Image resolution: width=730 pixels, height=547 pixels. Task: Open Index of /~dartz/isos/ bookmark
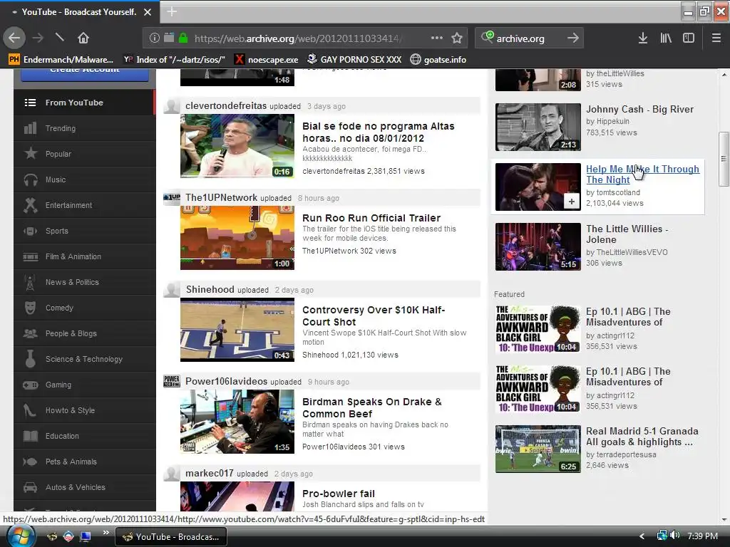[x=174, y=60]
